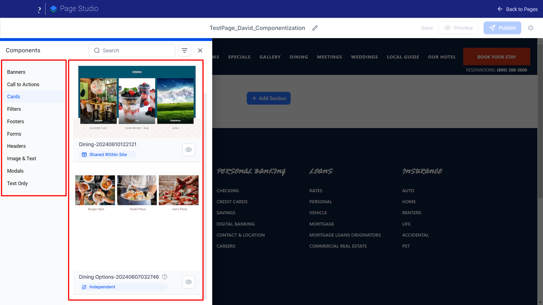The width and height of the screenshot is (543, 305).
Task: Open the SPECIALS nav item
Action: (x=239, y=57)
